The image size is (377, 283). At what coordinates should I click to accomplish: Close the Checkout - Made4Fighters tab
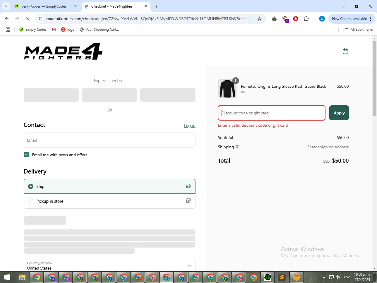coord(146,6)
